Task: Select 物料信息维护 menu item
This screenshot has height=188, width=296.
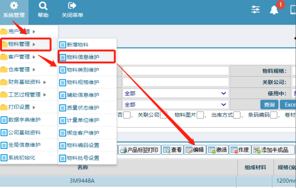Action: pyautogui.click(x=87, y=57)
